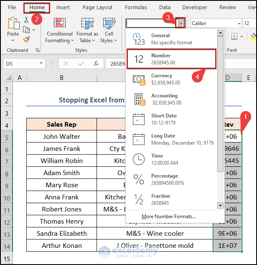The image size is (257, 265).
Task: Expand the Borders dropdown arrow
Action: pos(242,36)
